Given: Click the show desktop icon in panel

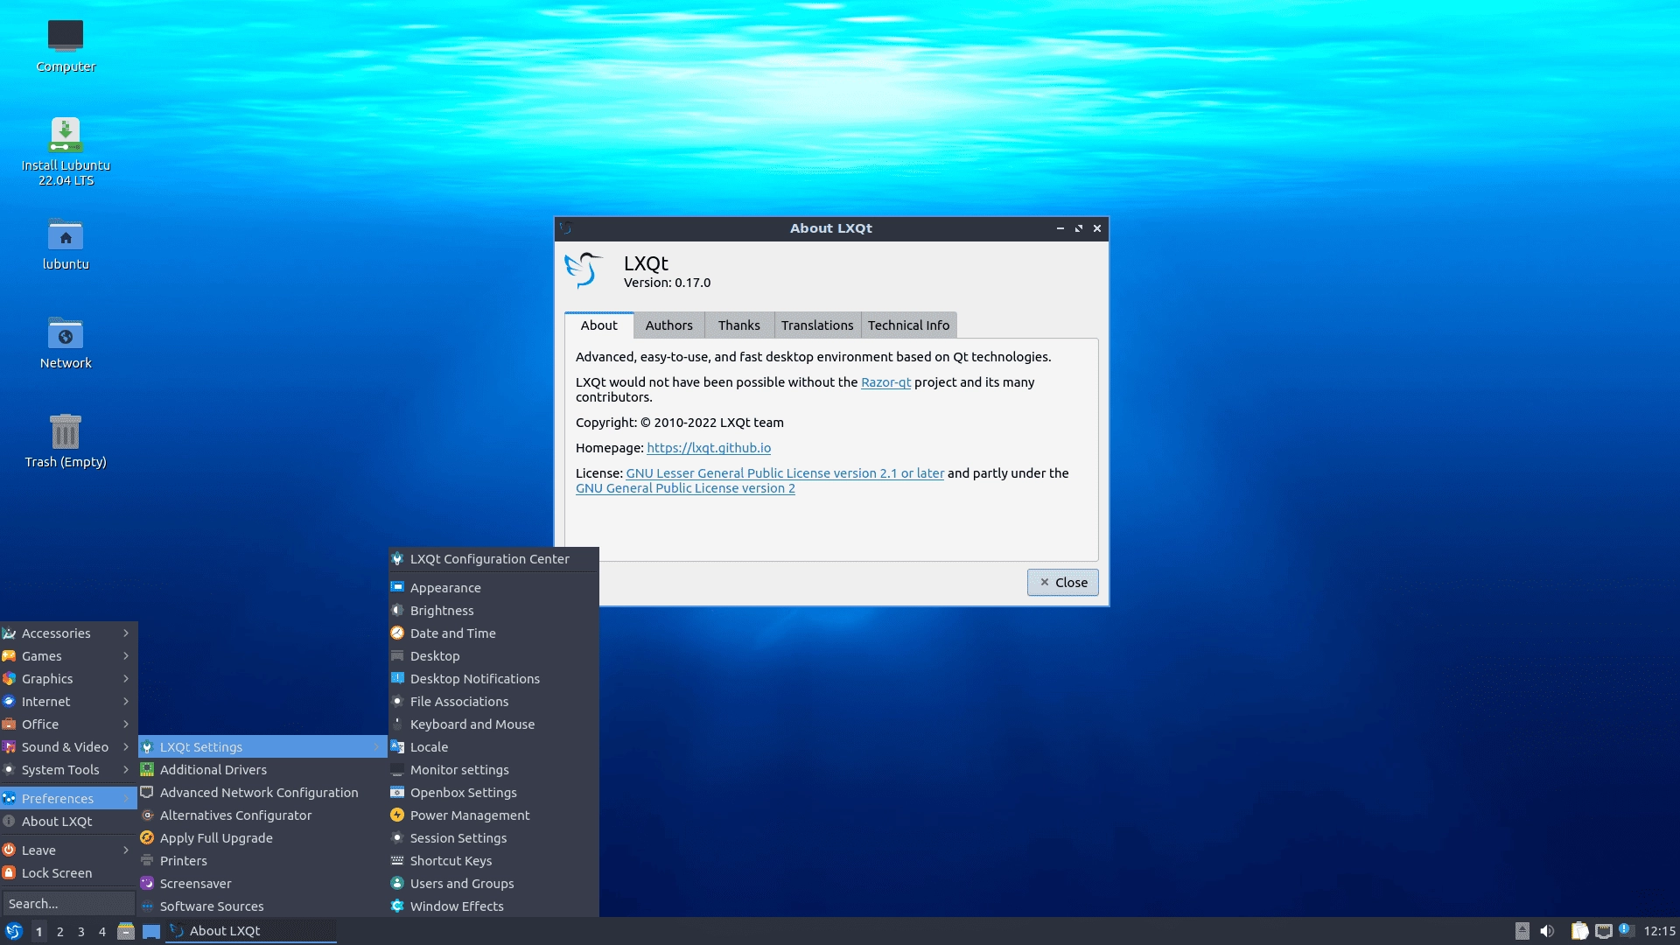Looking at the screenshot, I should point(151,931).
